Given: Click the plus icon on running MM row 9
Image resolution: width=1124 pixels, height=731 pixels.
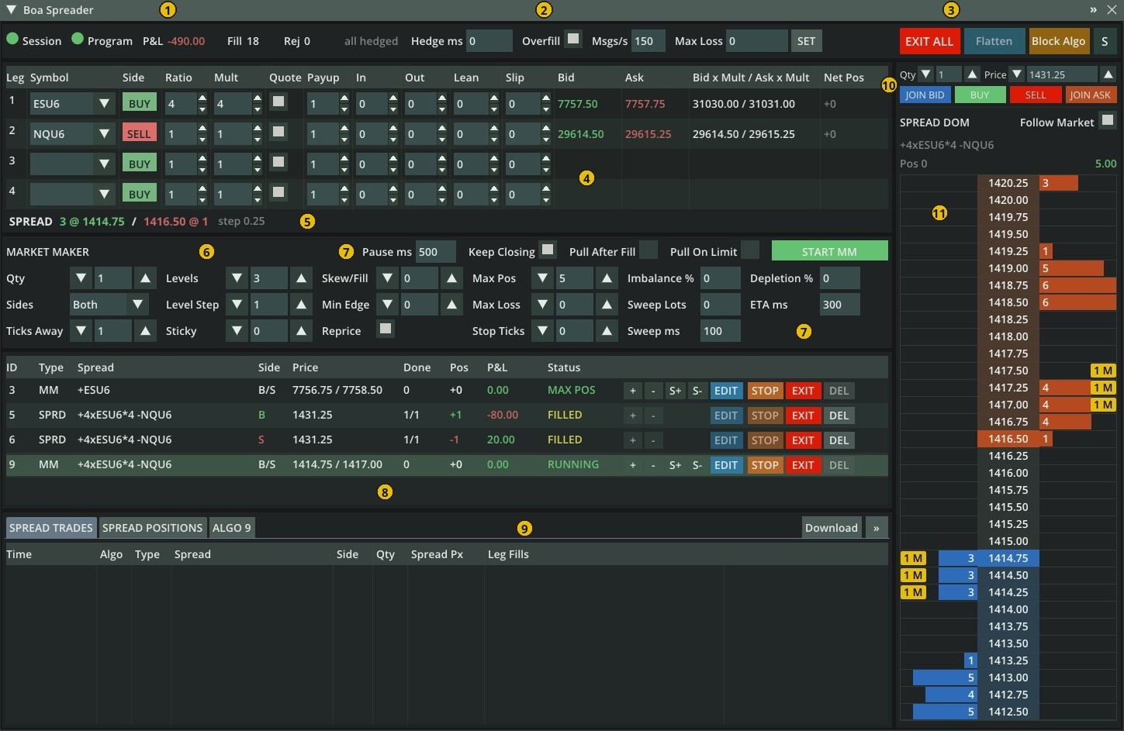Looking at the screenshot, I should coord(632,465).
